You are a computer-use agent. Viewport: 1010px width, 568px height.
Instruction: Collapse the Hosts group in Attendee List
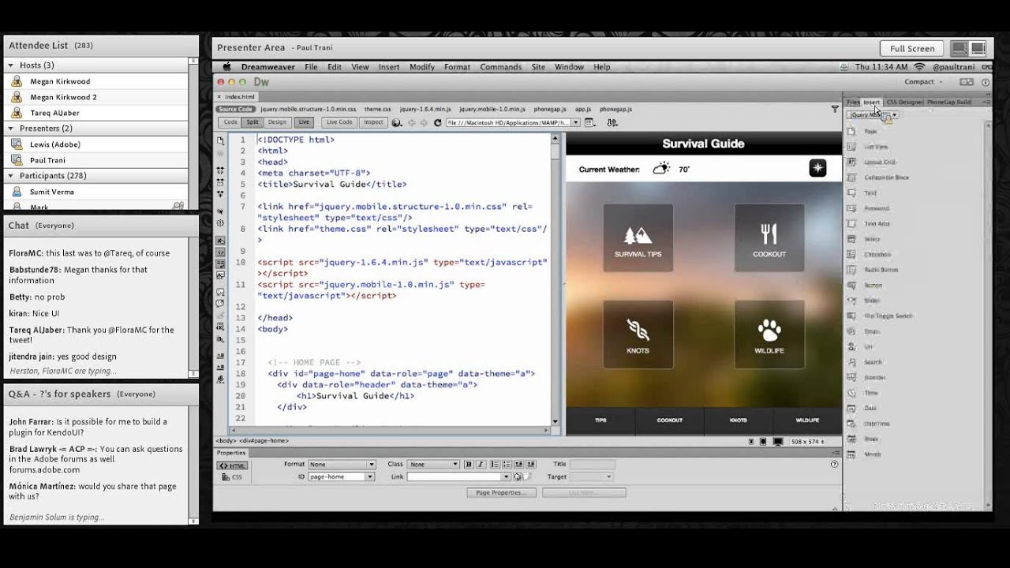pyautogui.click(x=11, y=65)
